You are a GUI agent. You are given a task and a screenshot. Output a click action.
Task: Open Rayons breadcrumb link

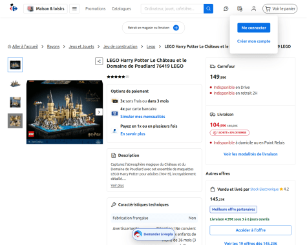click(53, 46)
